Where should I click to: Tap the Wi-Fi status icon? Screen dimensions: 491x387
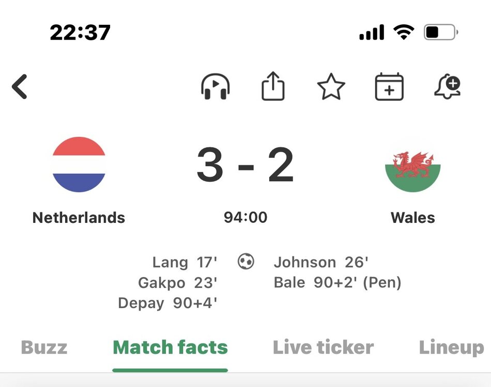[404, 32]
